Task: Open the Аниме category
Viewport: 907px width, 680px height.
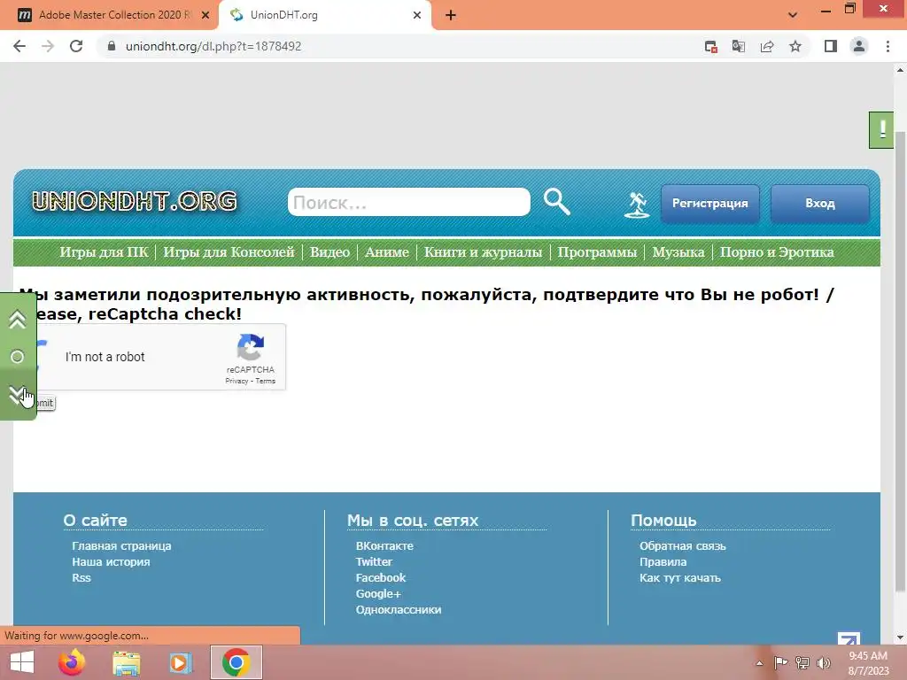Action: click(387, 252)
